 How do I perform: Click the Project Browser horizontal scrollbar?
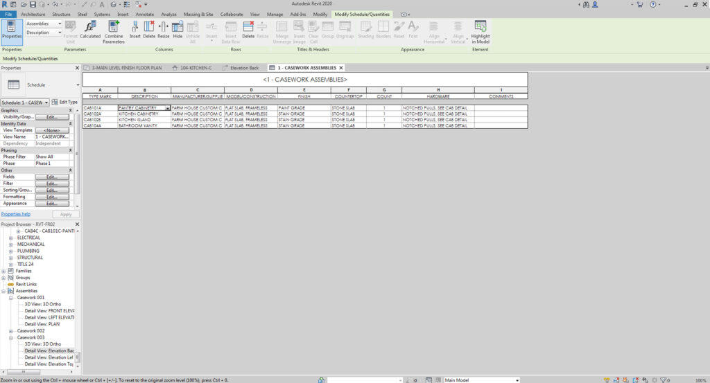(x=24, y=372)
